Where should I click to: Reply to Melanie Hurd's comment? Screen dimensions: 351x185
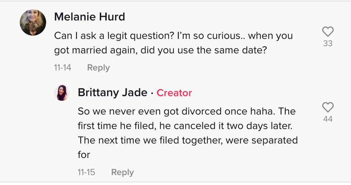[x=98, y=68]
